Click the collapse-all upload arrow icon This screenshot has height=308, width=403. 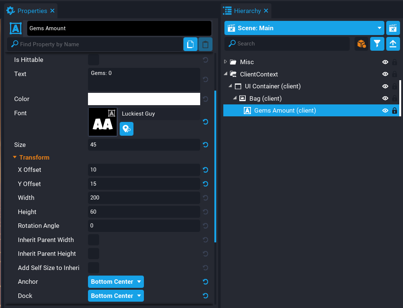[x=393, y=44]
